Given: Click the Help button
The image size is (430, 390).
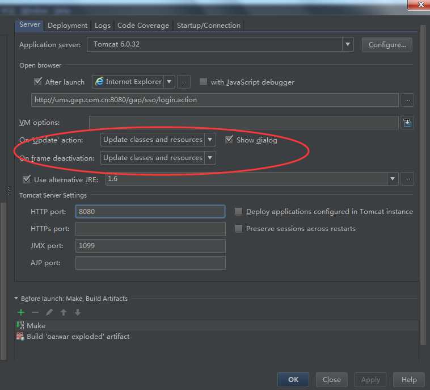Looking at the screenshot, I should pyautogui.click(x=409, y=380).
